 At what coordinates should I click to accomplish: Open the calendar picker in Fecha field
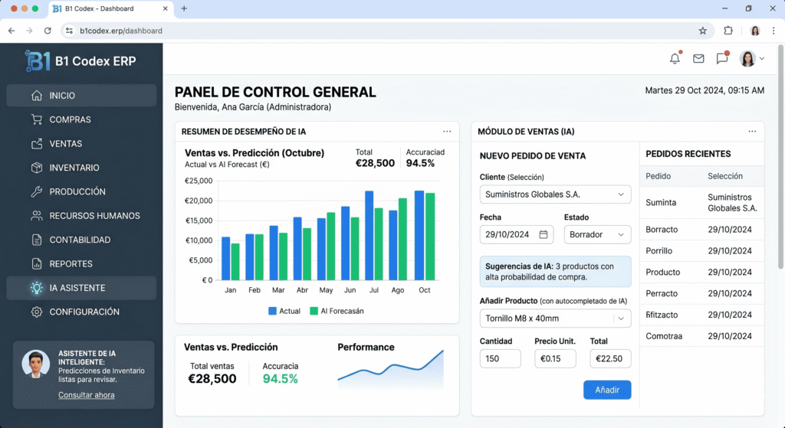pyautogui.click(x=544, y=234)
